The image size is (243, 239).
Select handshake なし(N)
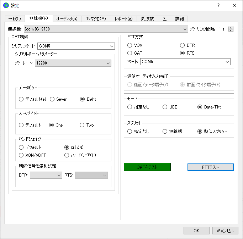[x=74, y=147]
